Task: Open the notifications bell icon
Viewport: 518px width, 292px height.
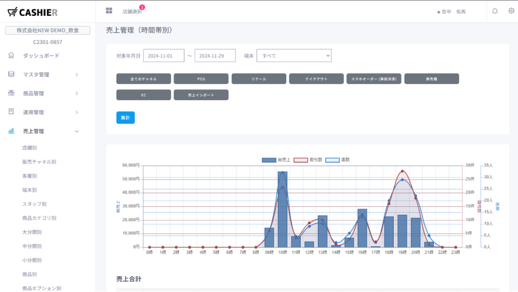Action: tap(495, 11)
